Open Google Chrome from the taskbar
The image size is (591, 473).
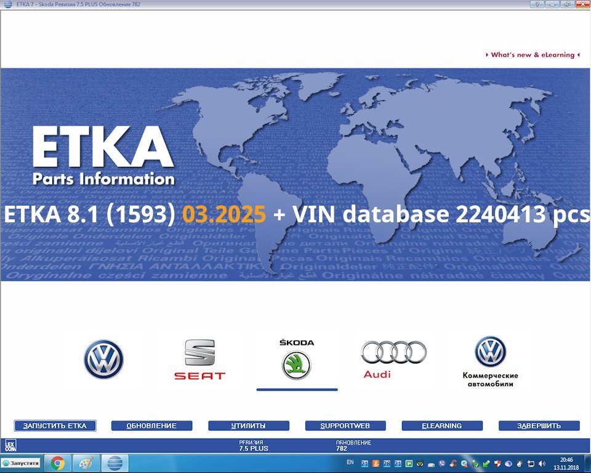[x=58, y=463]
